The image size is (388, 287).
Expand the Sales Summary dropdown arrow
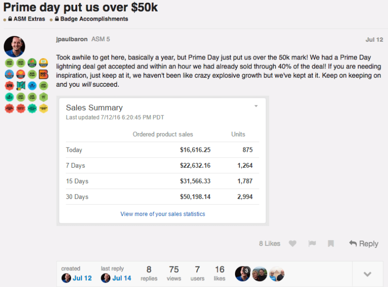click(256, 106)
